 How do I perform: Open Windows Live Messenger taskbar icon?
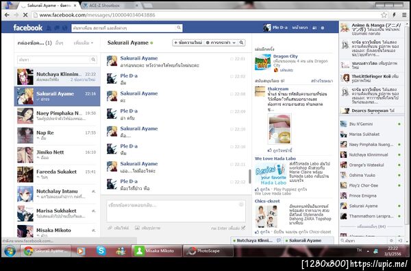121,251
